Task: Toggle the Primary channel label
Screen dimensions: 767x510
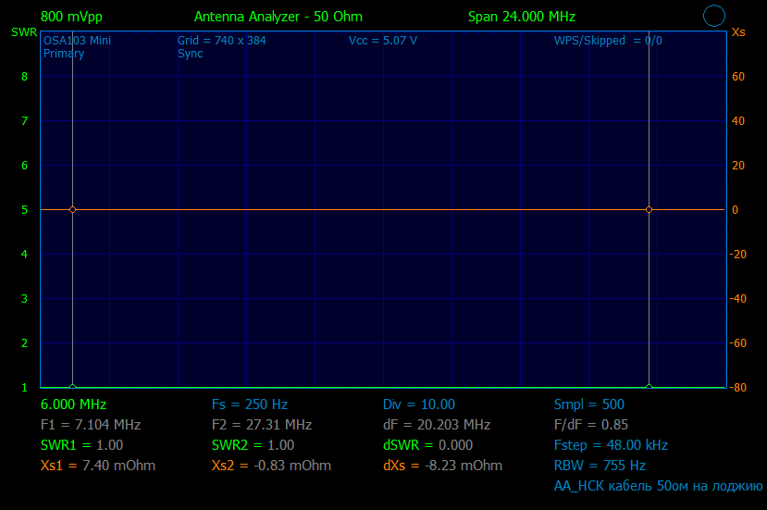Action: [x=64, y=54]
